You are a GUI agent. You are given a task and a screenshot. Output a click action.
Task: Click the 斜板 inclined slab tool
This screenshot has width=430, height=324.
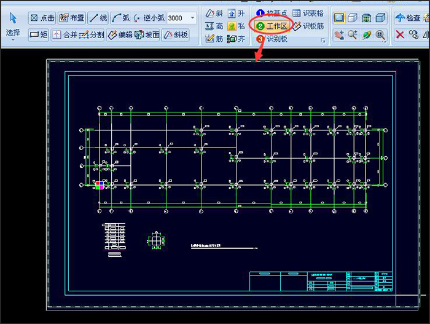pos(175,35)
